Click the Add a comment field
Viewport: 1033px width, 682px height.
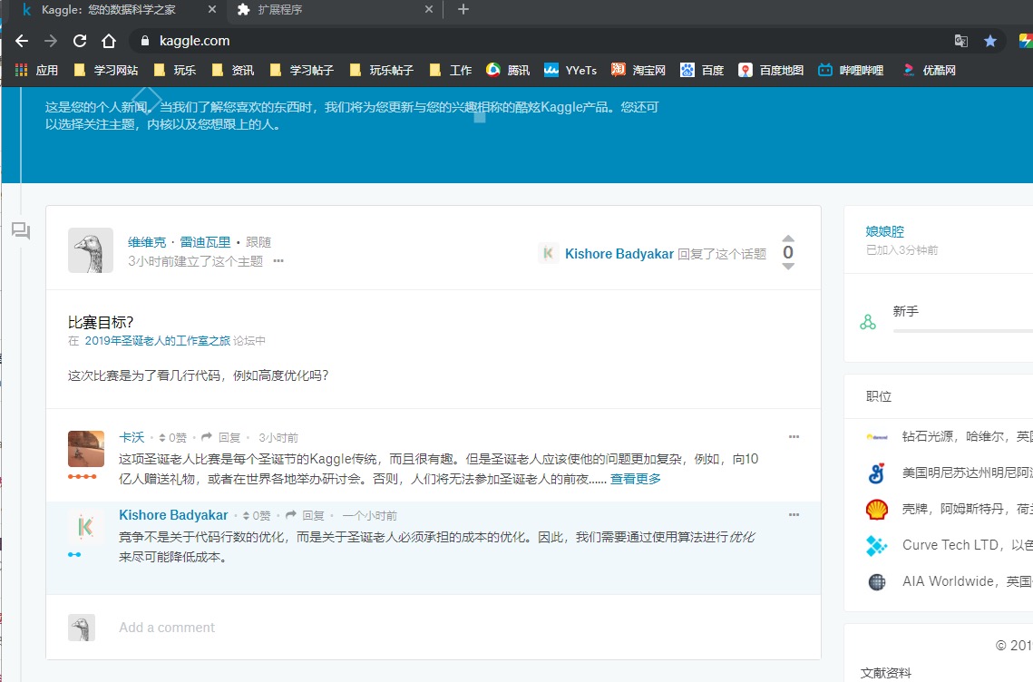pos(167,628)
